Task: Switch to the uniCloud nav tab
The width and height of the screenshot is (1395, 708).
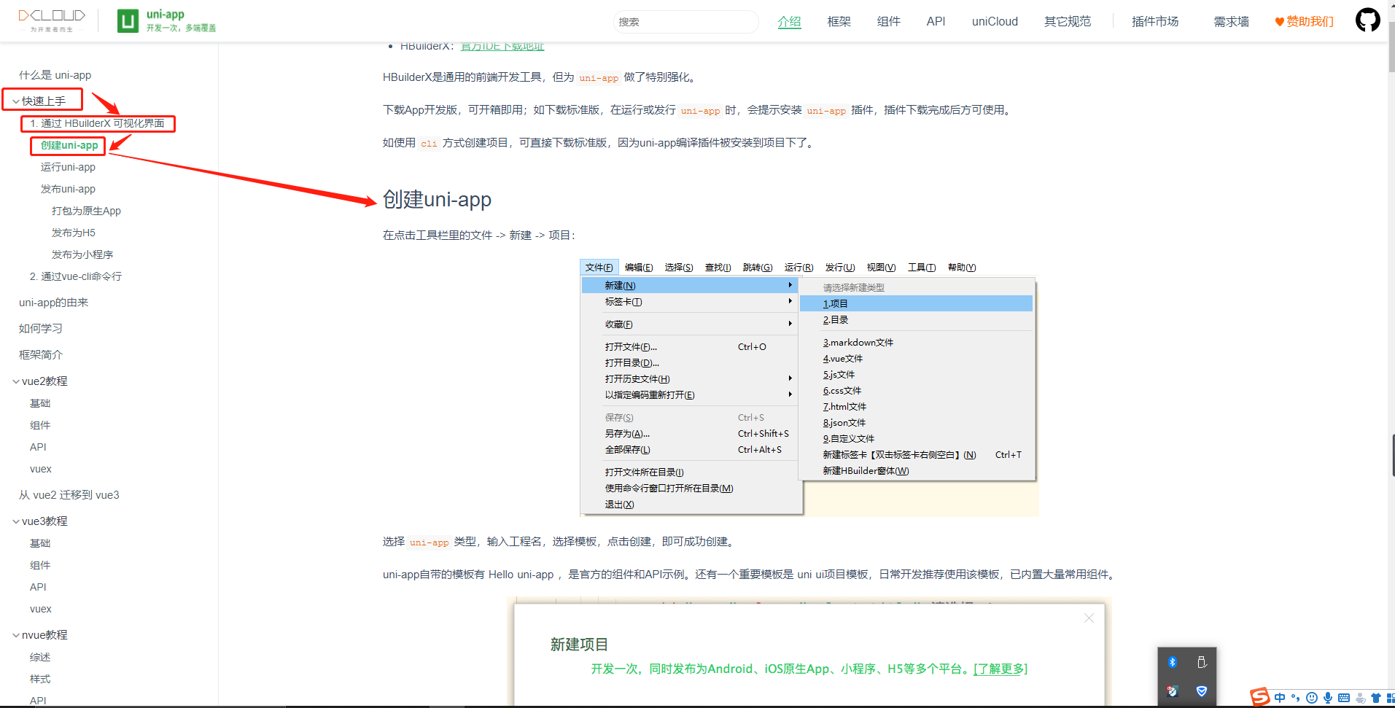Action: coord(995,22)
